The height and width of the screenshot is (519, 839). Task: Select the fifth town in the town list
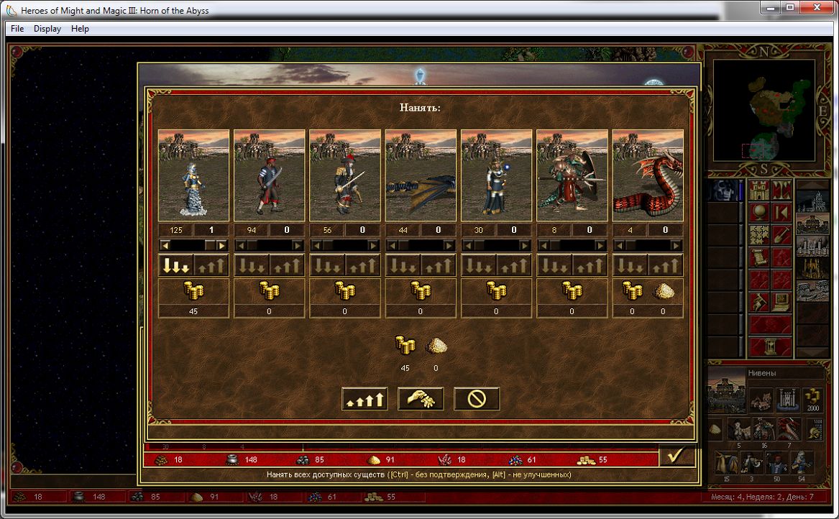pos(813,292)
